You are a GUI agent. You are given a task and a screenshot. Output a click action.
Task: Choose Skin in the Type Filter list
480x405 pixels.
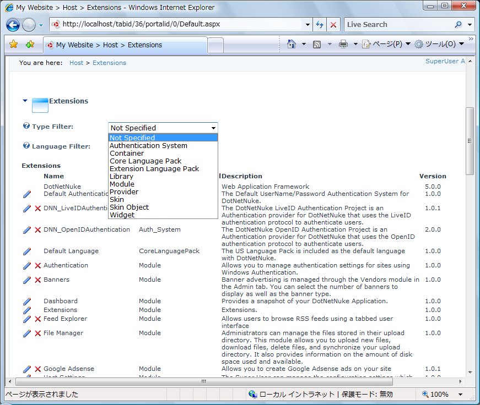click(x=163, y=200)
